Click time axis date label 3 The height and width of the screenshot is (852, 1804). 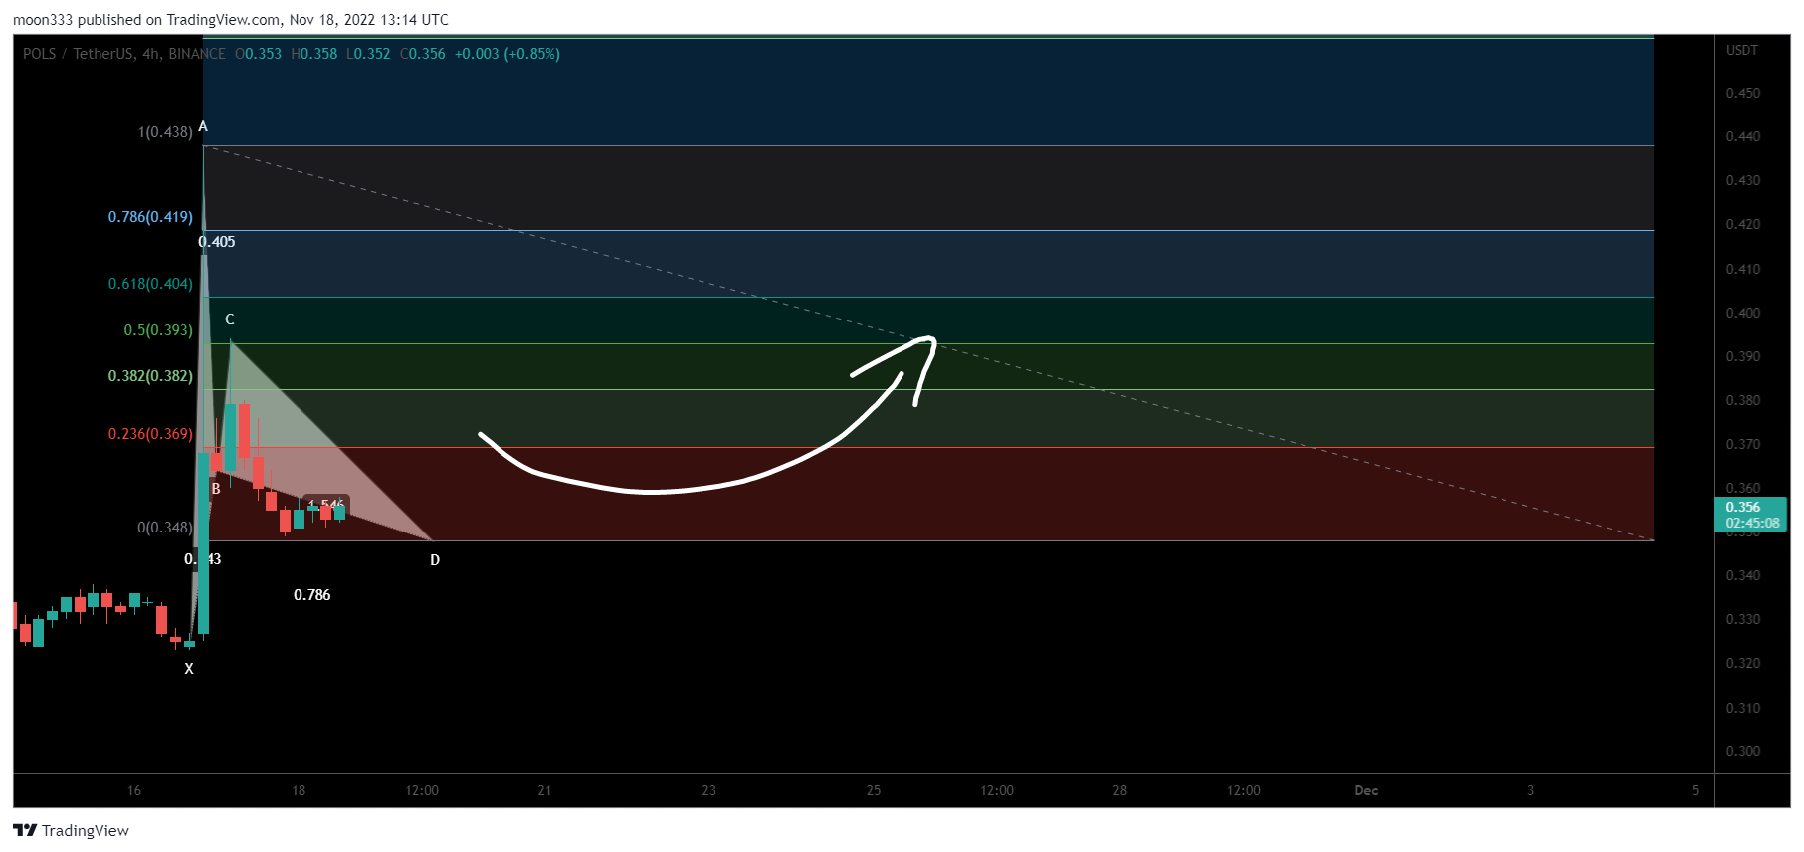coord(1531,790)
